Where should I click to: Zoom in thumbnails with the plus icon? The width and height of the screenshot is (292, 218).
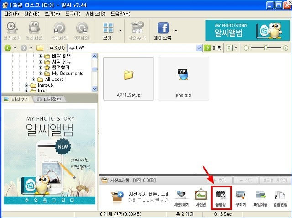click(286, 48)
